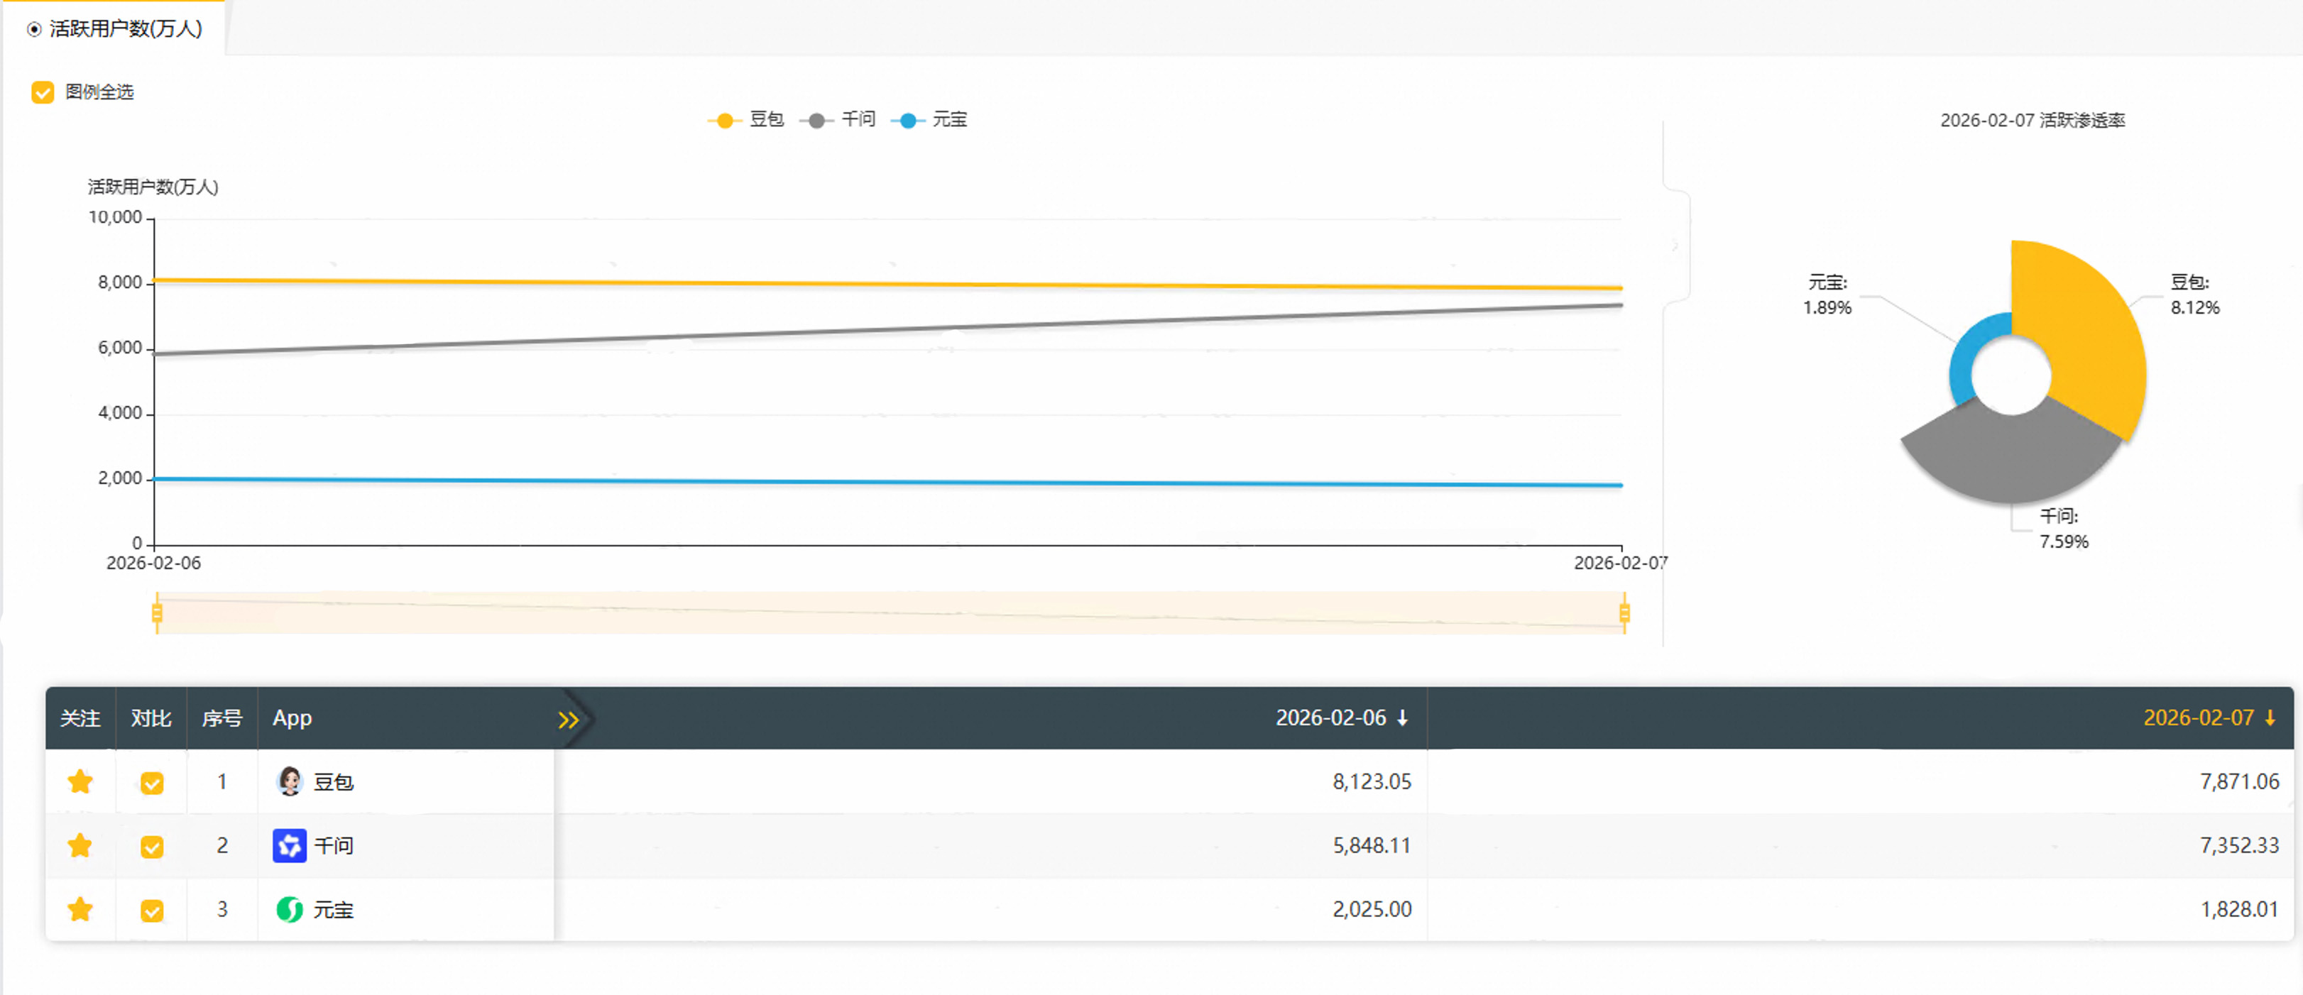Click the star icon for 豆包

(80, 781)
